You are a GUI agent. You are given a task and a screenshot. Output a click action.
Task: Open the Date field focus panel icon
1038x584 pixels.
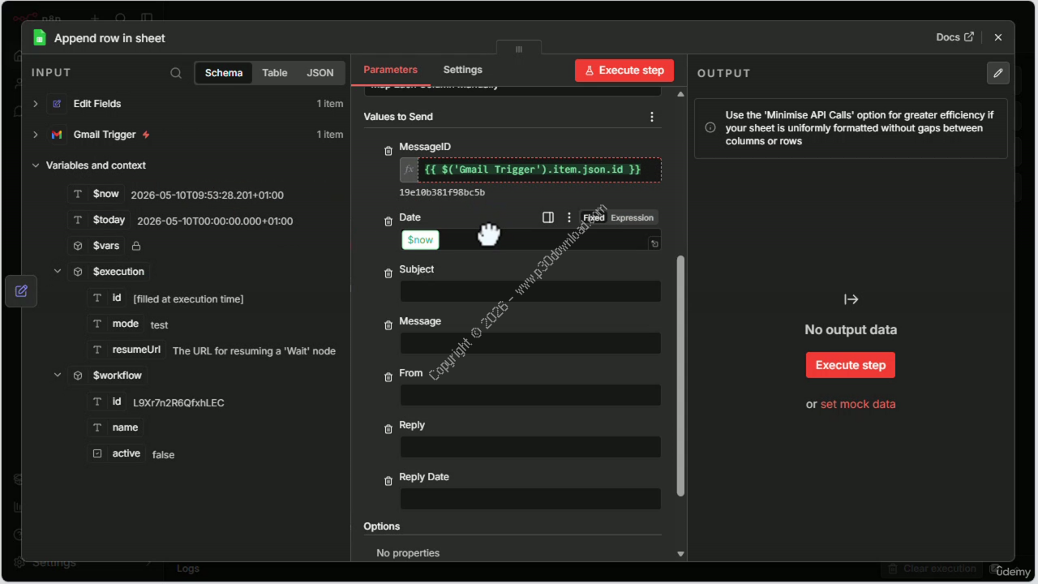pos(548,217)
